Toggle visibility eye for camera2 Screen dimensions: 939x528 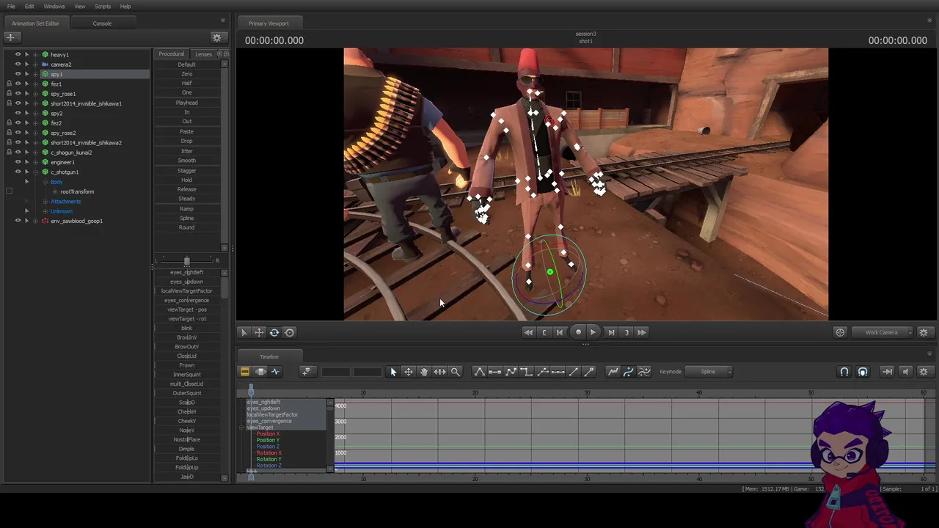18,65
